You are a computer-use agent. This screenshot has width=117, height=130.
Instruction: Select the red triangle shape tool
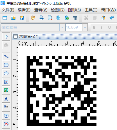[x=6, y=124]
